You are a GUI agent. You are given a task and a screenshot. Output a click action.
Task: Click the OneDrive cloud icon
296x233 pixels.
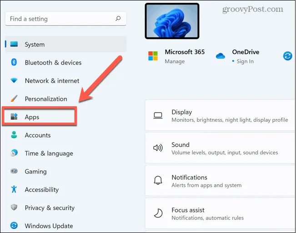221,56
